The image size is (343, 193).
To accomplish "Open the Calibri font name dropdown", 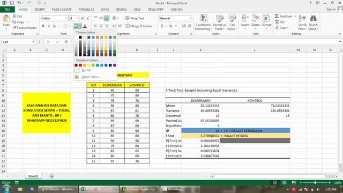I will 66,18.
